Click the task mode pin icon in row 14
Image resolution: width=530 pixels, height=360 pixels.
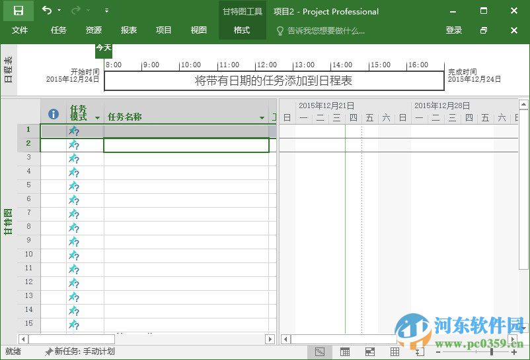coord(74,311)
